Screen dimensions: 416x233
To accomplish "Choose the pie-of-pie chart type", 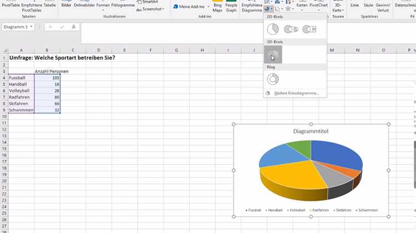I will tap(291, 29).
